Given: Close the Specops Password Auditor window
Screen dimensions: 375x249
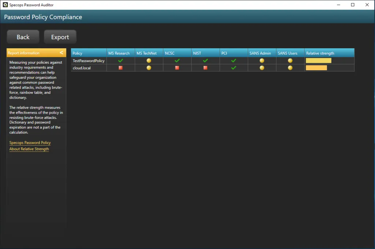Looking at the screenshot, I should (x=367, y=5).
